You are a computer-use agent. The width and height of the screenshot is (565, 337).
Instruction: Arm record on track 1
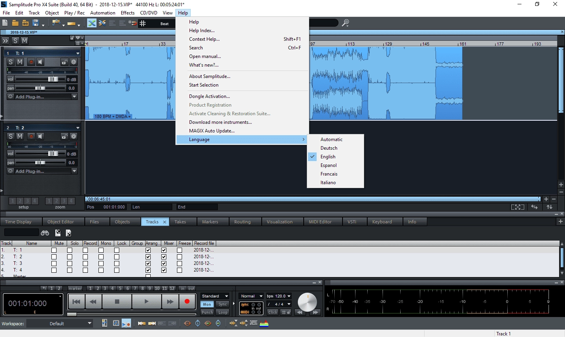31,62
